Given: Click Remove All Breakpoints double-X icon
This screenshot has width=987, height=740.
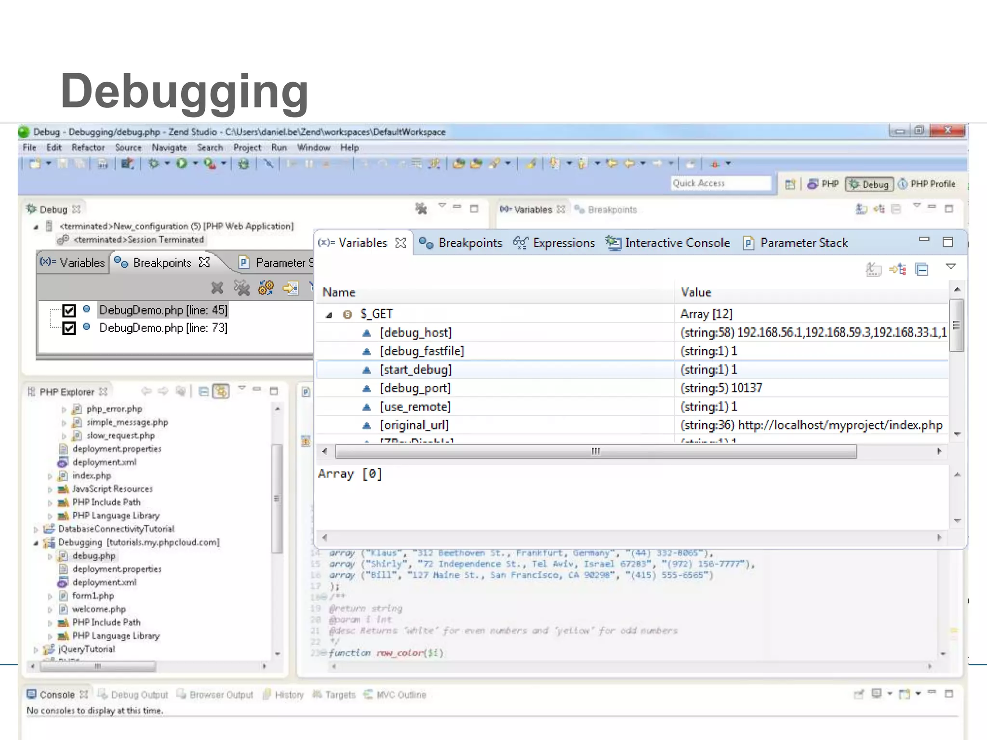Looking at the screenshot, I should coord(241,288).
